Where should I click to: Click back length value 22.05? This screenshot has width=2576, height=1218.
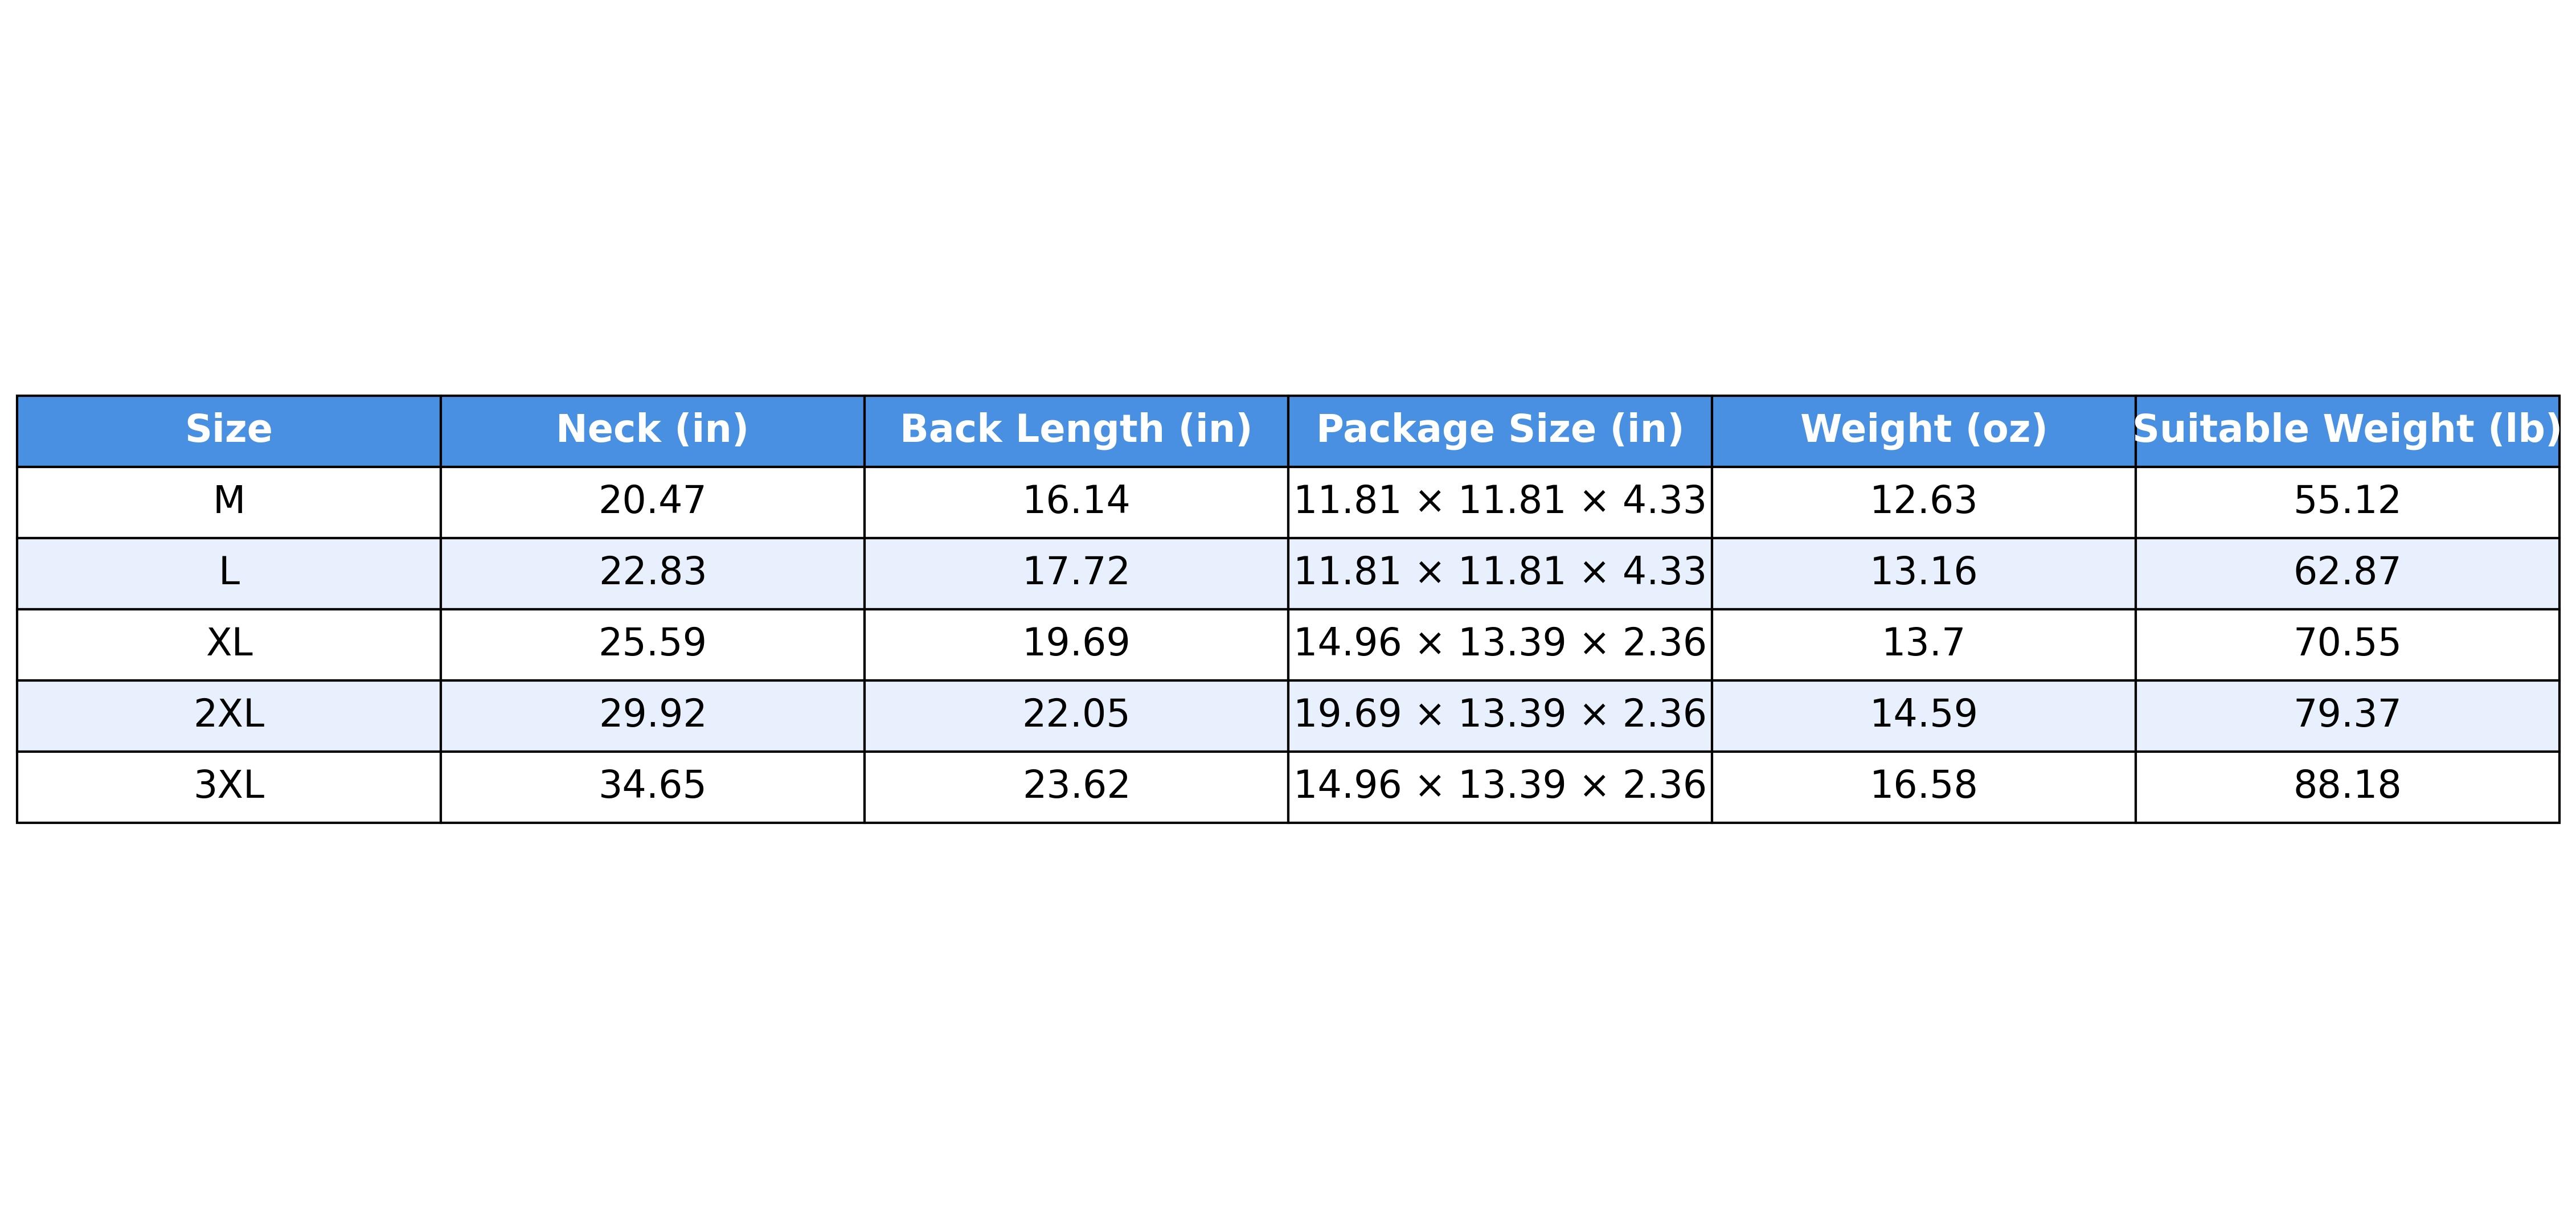[x=1076, y=714]
